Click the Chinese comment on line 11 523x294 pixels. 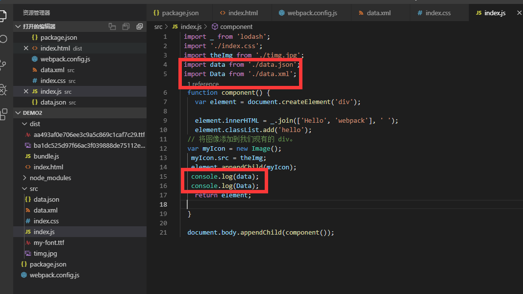point(240,139)
